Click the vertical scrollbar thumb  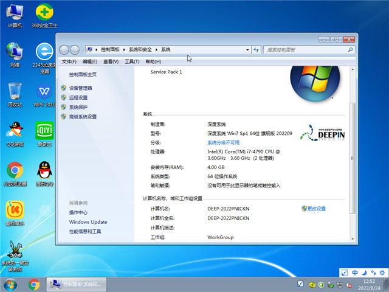click(x=353, y=158)
